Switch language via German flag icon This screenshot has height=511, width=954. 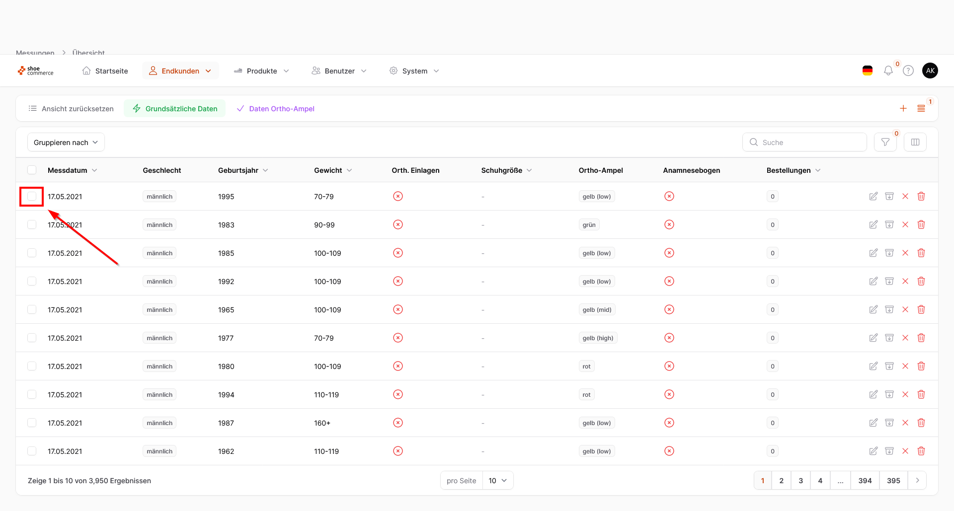(868, 71)
